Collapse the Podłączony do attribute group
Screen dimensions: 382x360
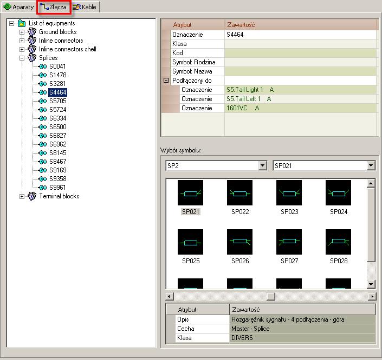[166, 80]
